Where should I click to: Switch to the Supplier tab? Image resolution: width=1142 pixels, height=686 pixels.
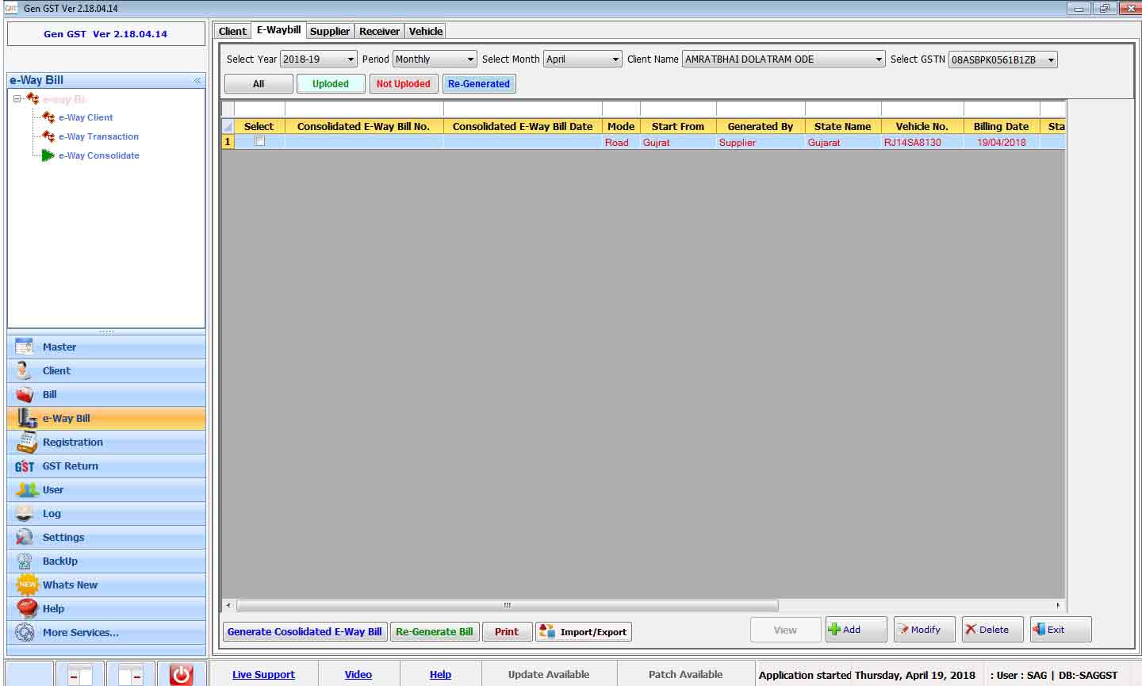click(x=329, y=31)
